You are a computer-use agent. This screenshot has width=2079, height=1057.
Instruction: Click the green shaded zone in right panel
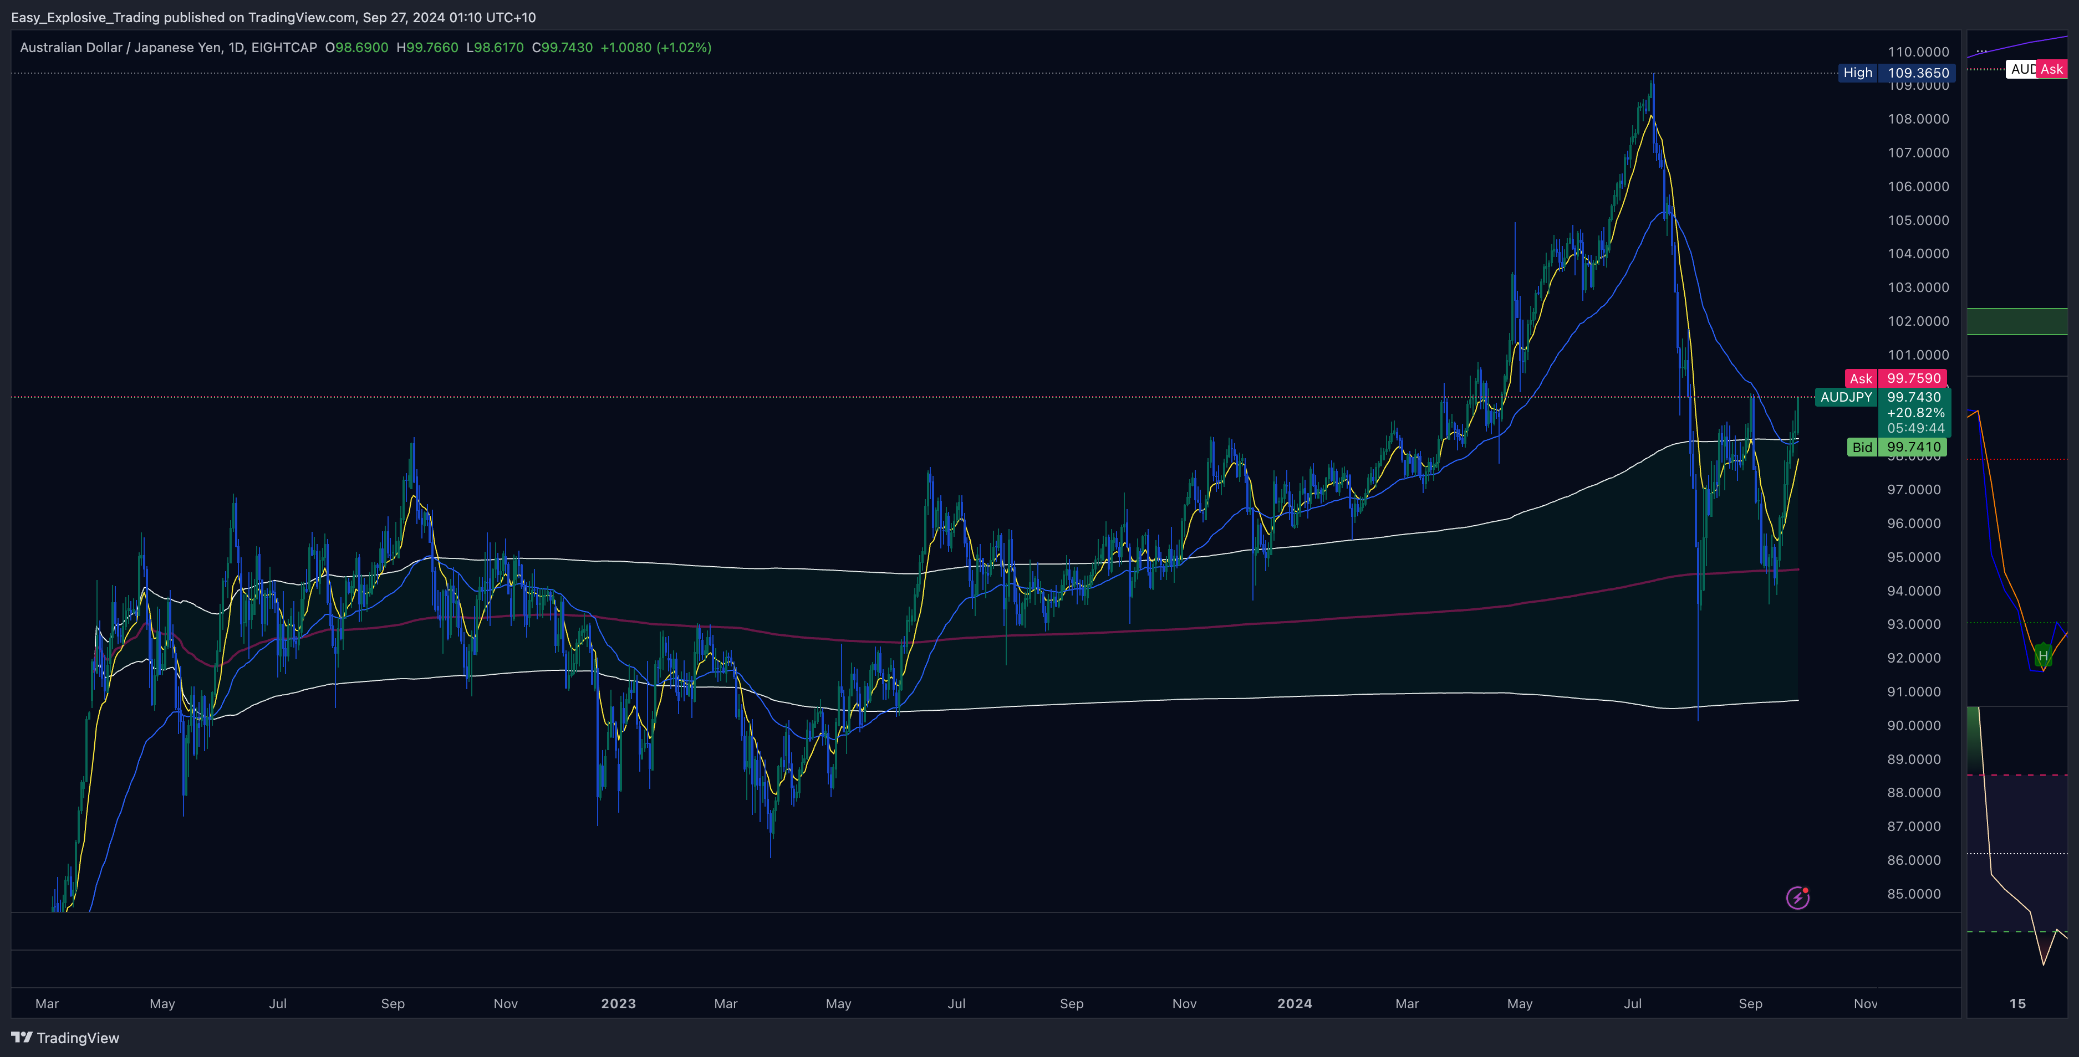[x=2017, y=321]
